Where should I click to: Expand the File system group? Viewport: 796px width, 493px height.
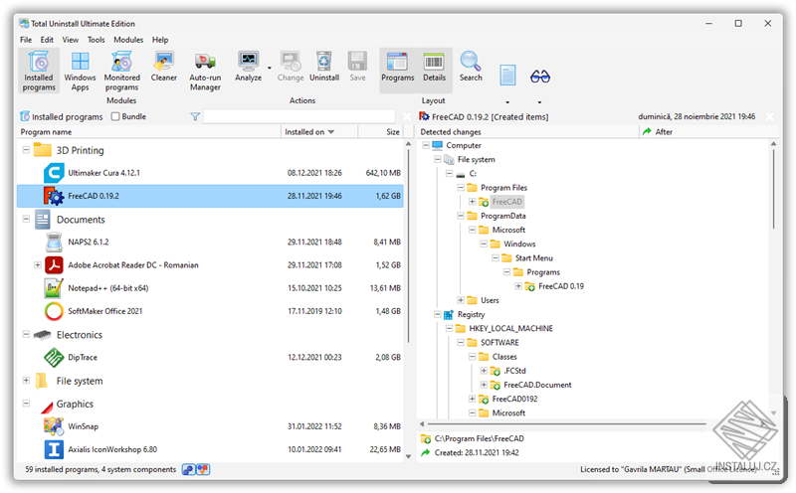(26, 381)
